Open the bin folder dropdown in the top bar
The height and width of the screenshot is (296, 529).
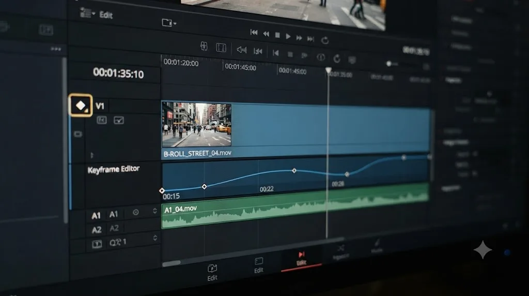click(x=169, y=23)
